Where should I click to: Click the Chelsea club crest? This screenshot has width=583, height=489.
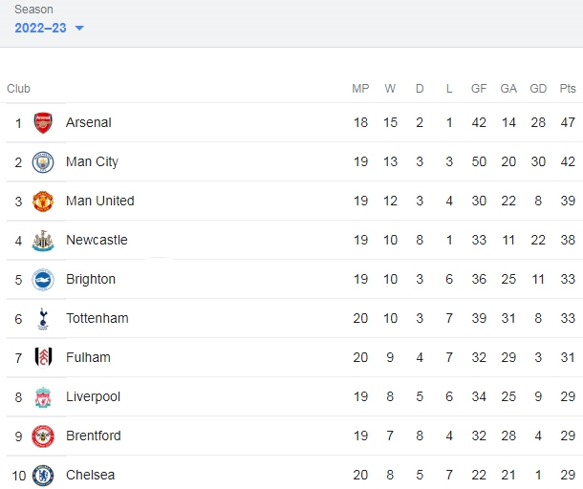[43, 476]
